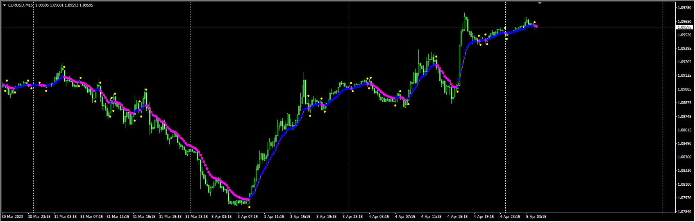This screenshot has width=695, height=222.
Task: Click the 4 Apr 03:15 time label
Action: coord(379,217)
